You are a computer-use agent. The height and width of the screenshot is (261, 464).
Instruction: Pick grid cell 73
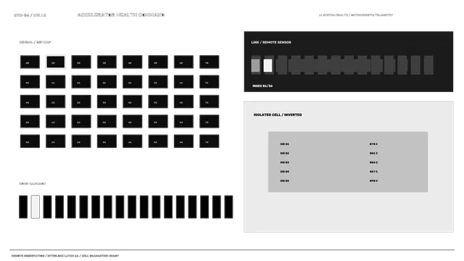point(210,122)
